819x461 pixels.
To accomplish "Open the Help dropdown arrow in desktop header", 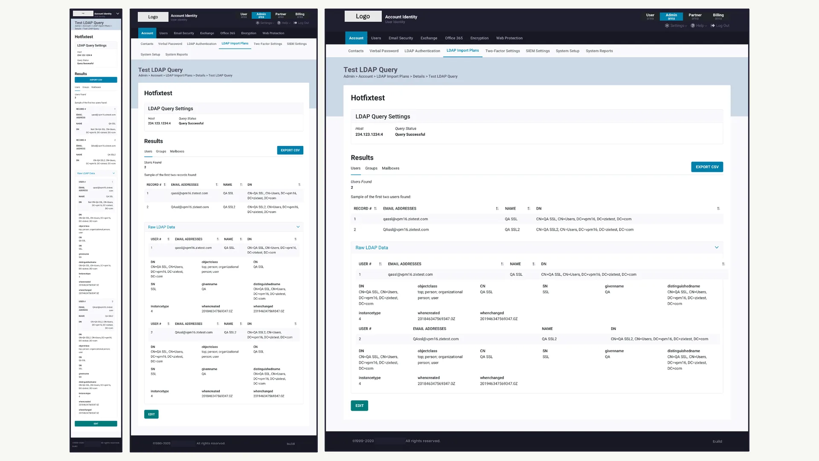I will (x=706, y=26).
